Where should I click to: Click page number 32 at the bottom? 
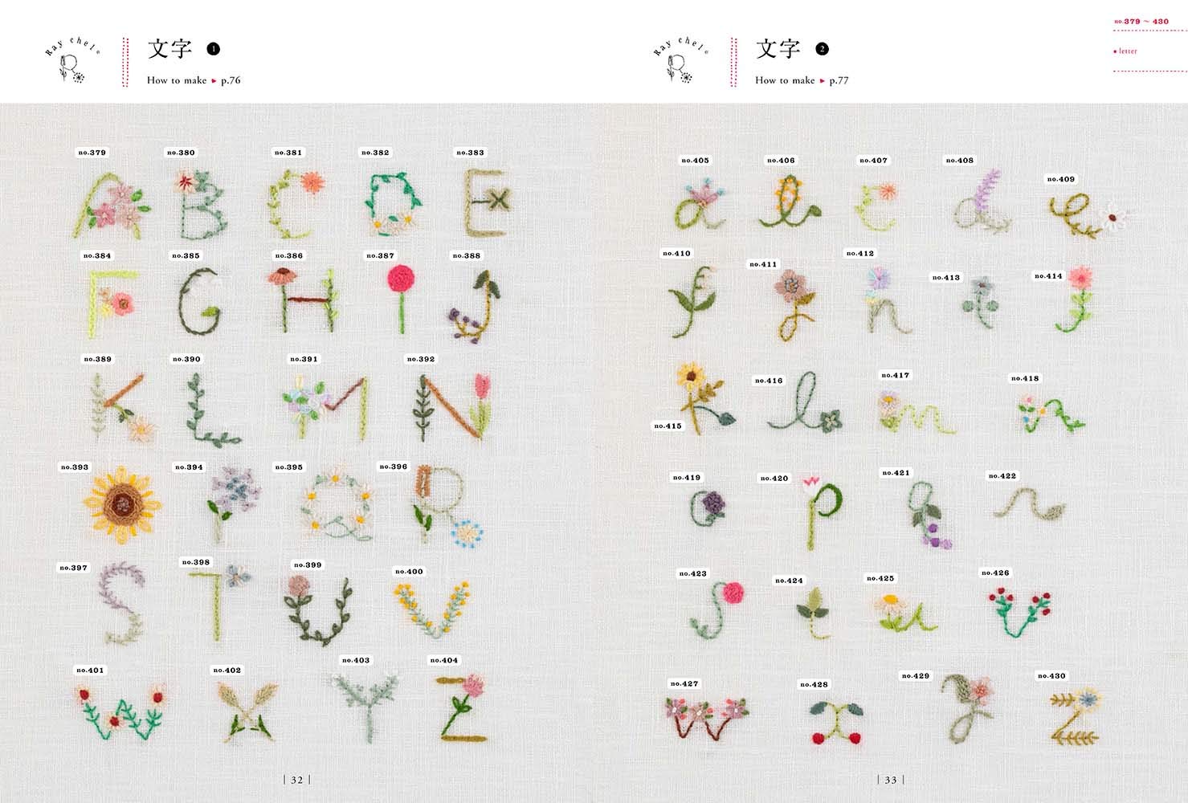click(296, 780)
